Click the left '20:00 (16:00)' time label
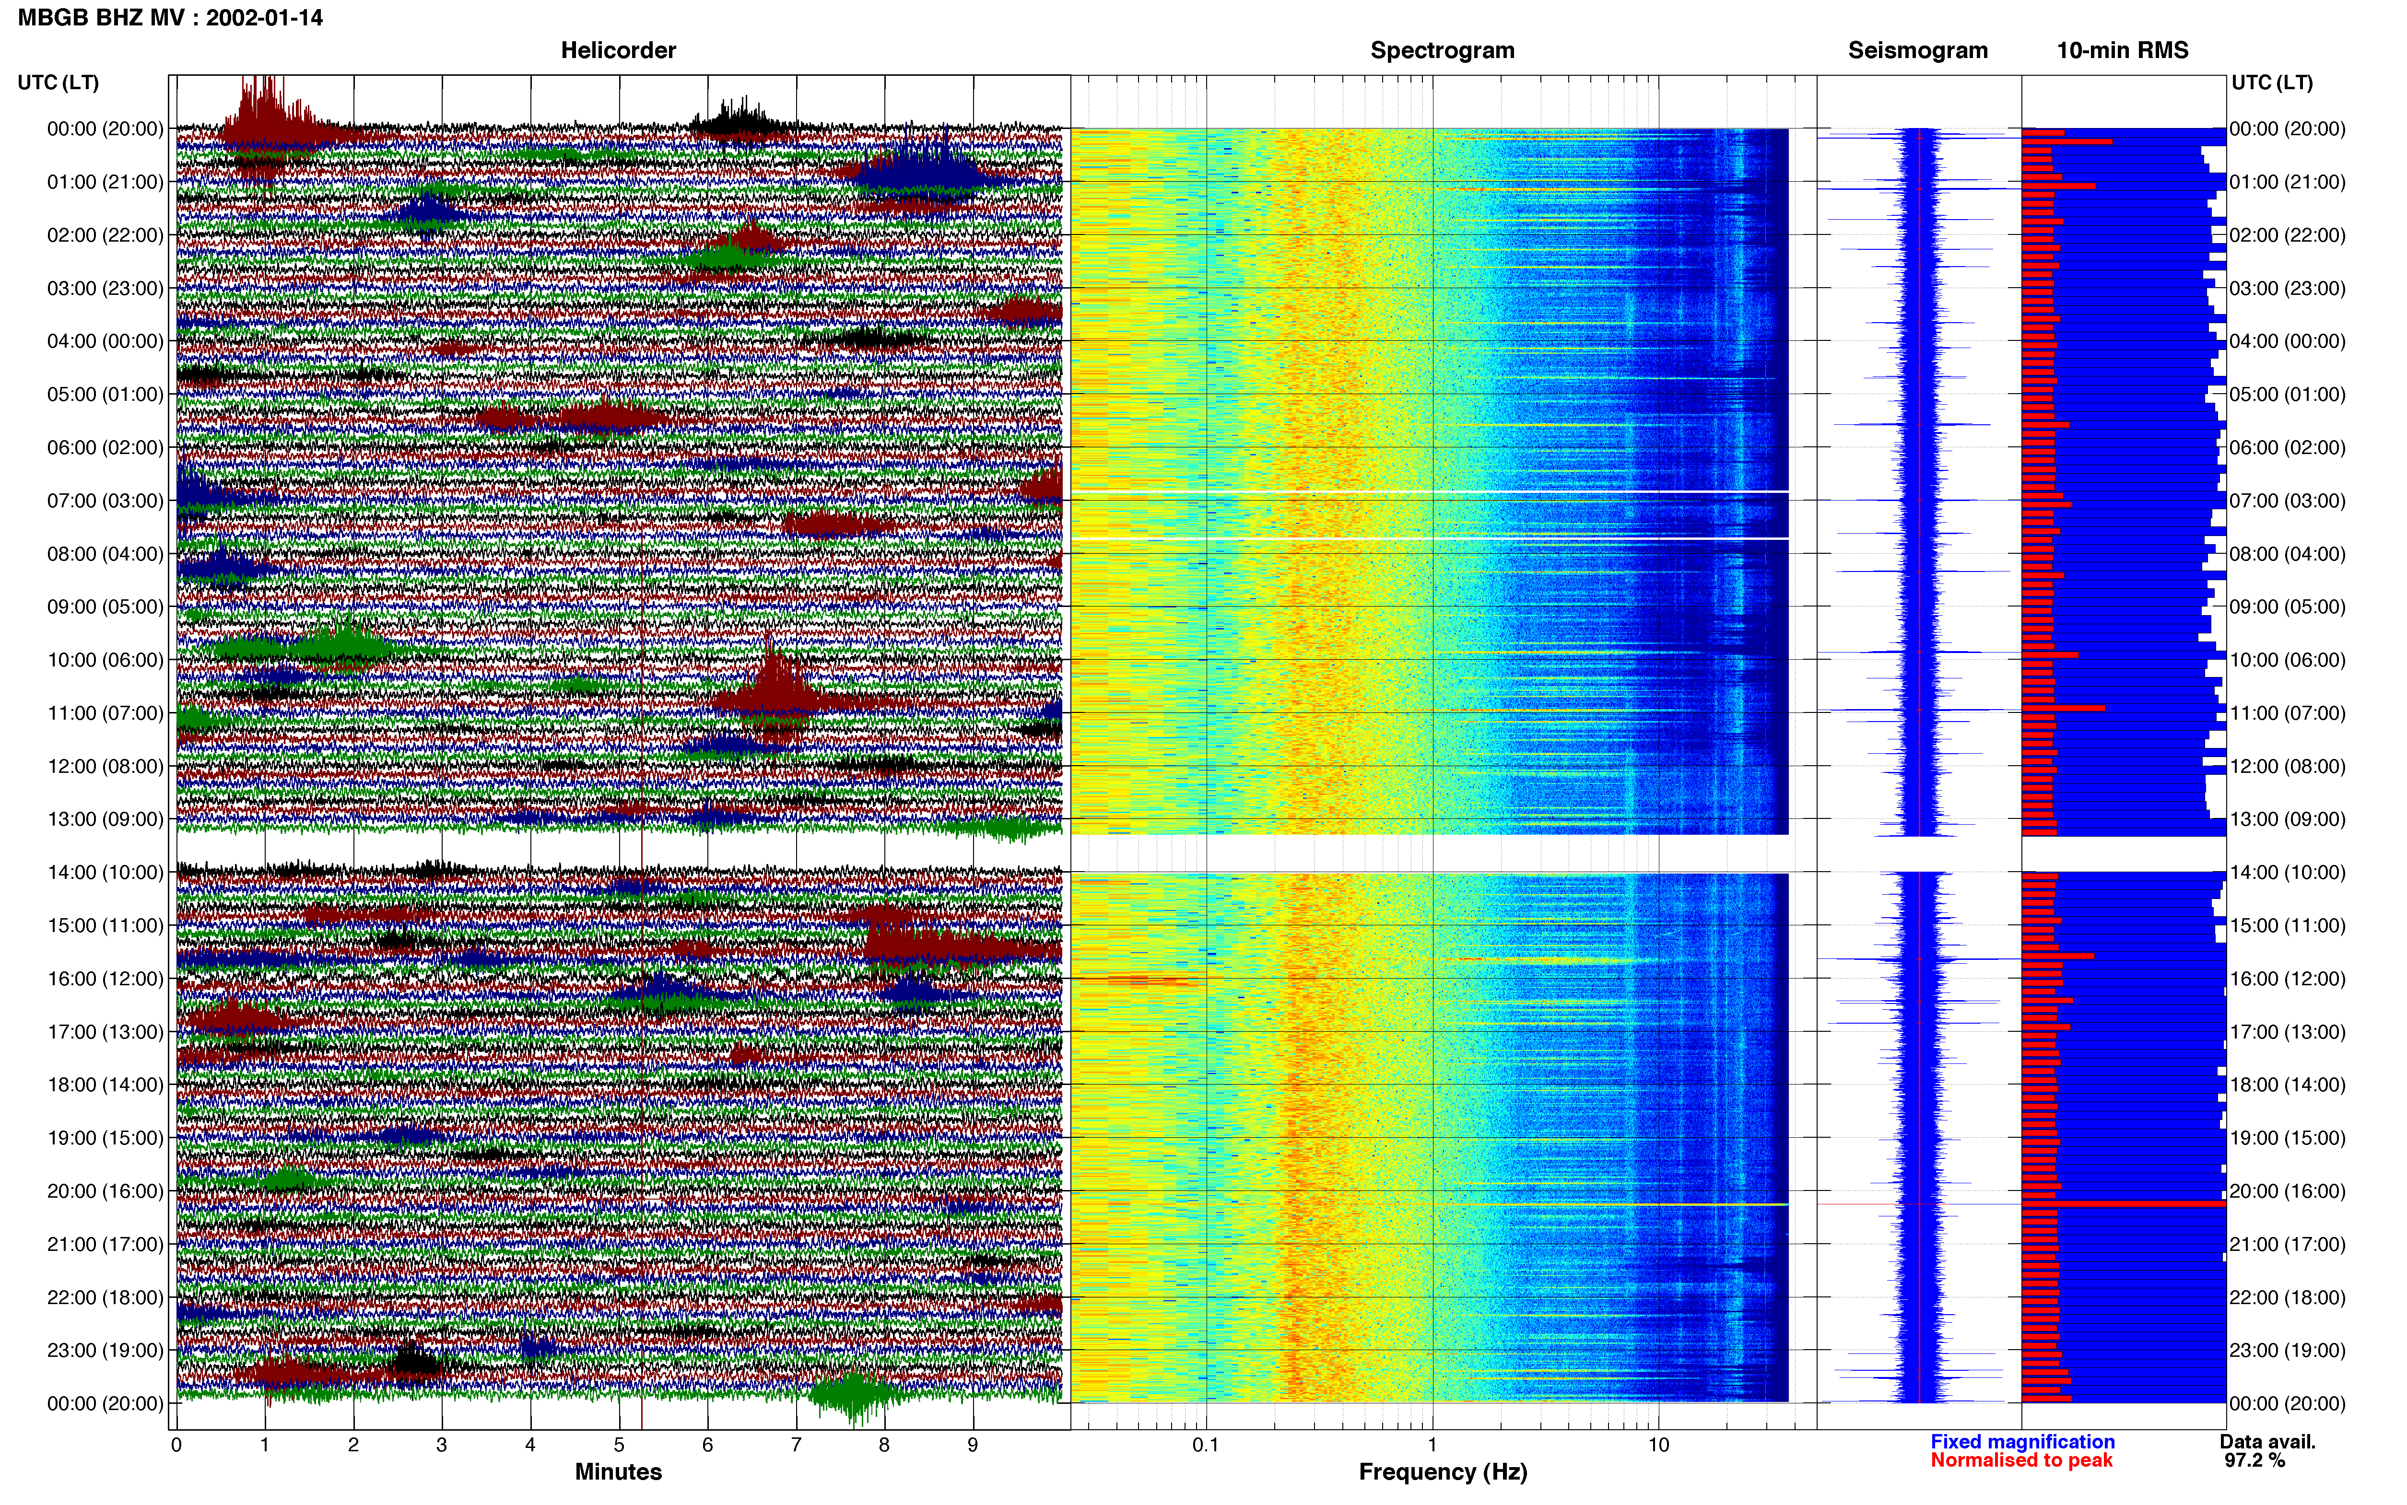This screenshot has height=1505, width=2407. [x=106, y=1191]
